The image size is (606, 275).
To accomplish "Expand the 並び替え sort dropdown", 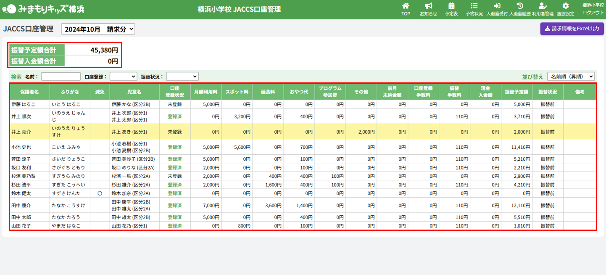I will tap(571, 77).
